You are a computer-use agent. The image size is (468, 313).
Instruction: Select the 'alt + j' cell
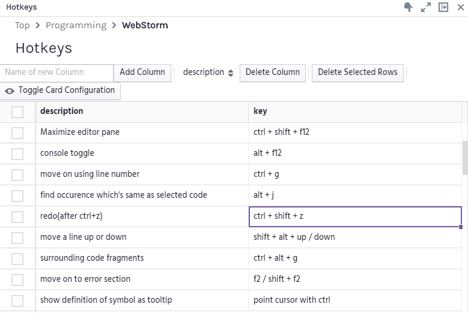click(355, 195)
